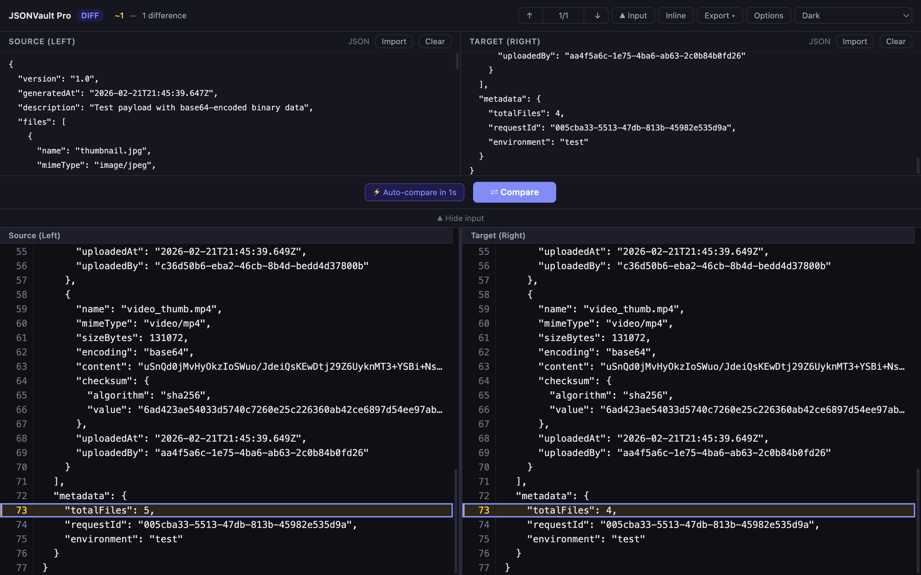Toggle the Input panel visibility button
Viewport: 921px width, 575px height.
pyautogui.click(x=632, y=15)
